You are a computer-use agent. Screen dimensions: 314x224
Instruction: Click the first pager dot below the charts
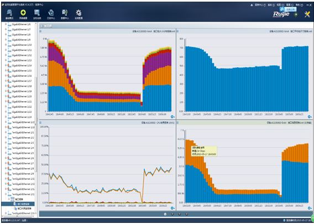tap(165, 214)
